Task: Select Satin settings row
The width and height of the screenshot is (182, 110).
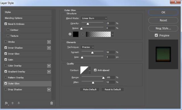Action: click(27, 60)
